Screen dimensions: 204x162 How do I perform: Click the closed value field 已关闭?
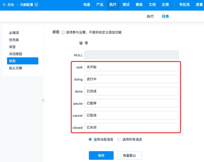[131, 127]
